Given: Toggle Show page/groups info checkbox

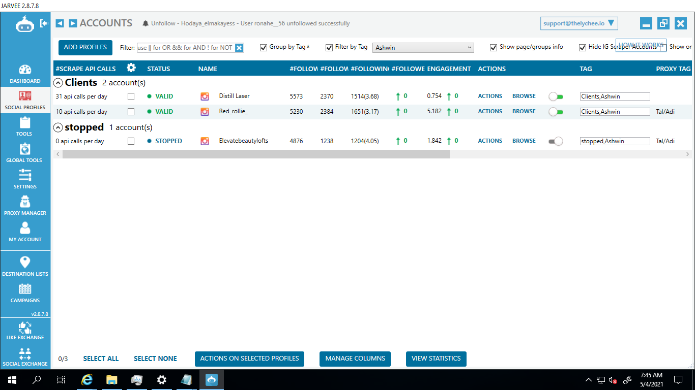Looking at the screenshot, I should click(x=494, y=48).
